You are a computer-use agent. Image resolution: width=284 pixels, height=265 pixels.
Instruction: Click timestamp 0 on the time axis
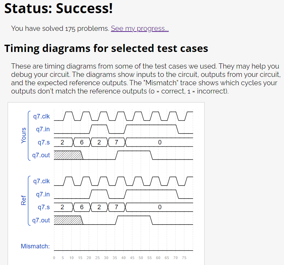click(x=54, y=258)
